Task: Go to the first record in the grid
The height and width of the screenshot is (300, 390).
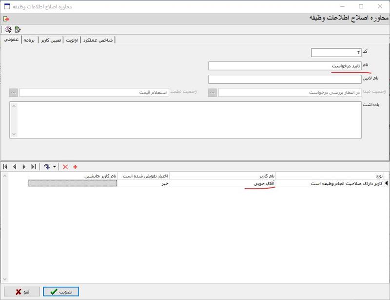Action: coord(5,167)
